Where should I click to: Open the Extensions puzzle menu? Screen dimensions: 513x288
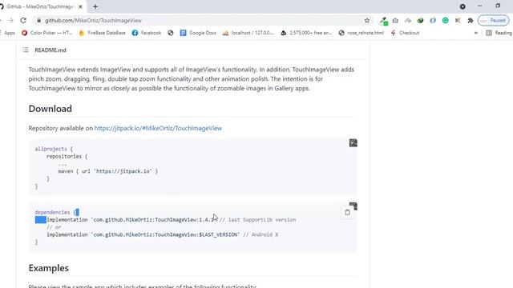471,21
